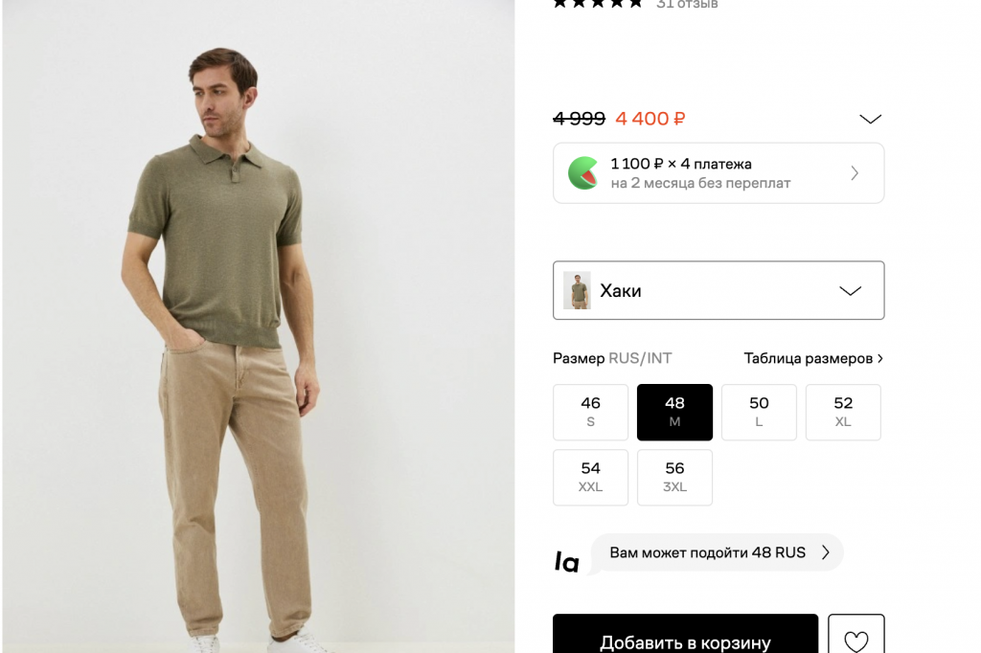
Task: Open the reviews count link
Action: click(x=687, y=4)
